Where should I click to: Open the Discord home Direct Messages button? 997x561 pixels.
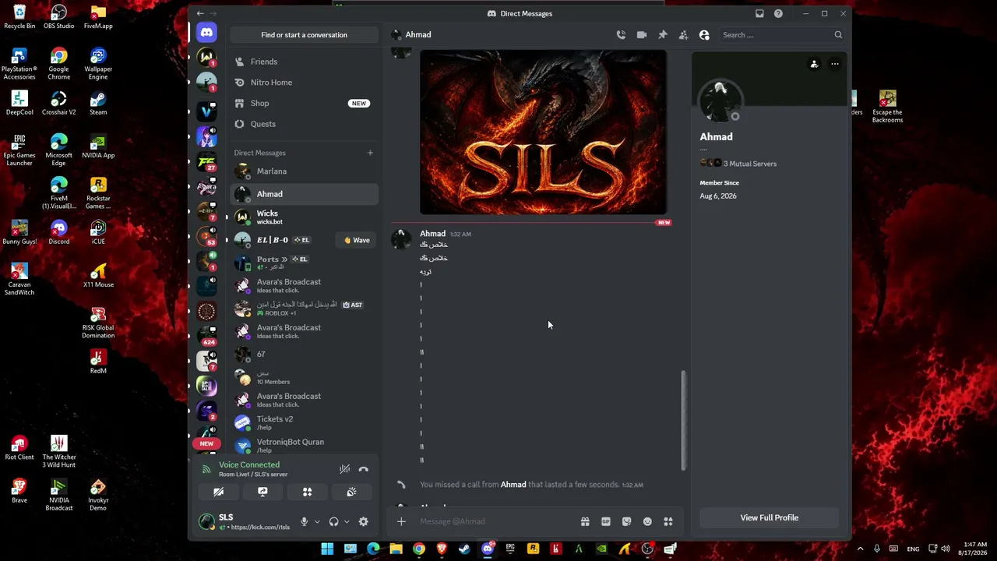[206, 33]
